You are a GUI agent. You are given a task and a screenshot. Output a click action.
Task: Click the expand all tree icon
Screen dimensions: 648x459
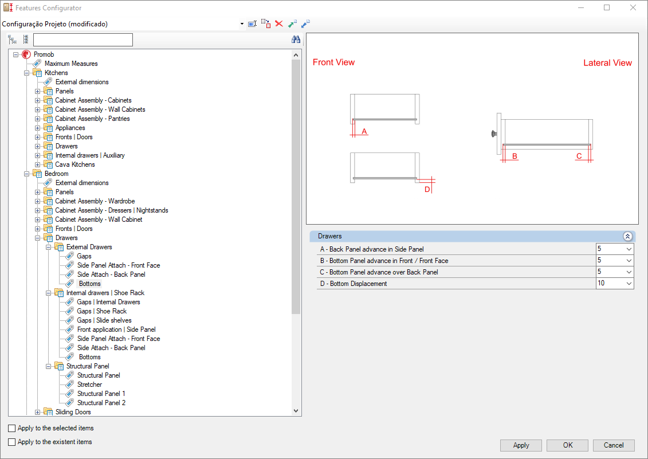pos(13,40)
